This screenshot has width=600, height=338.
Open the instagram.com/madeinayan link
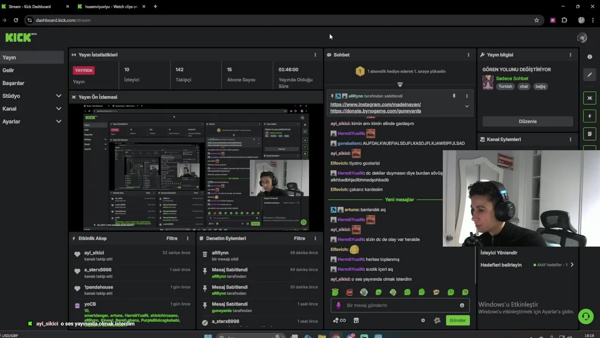375,105
